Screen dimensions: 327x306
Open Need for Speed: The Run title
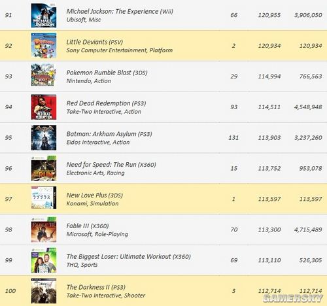(x=111, y=165)
